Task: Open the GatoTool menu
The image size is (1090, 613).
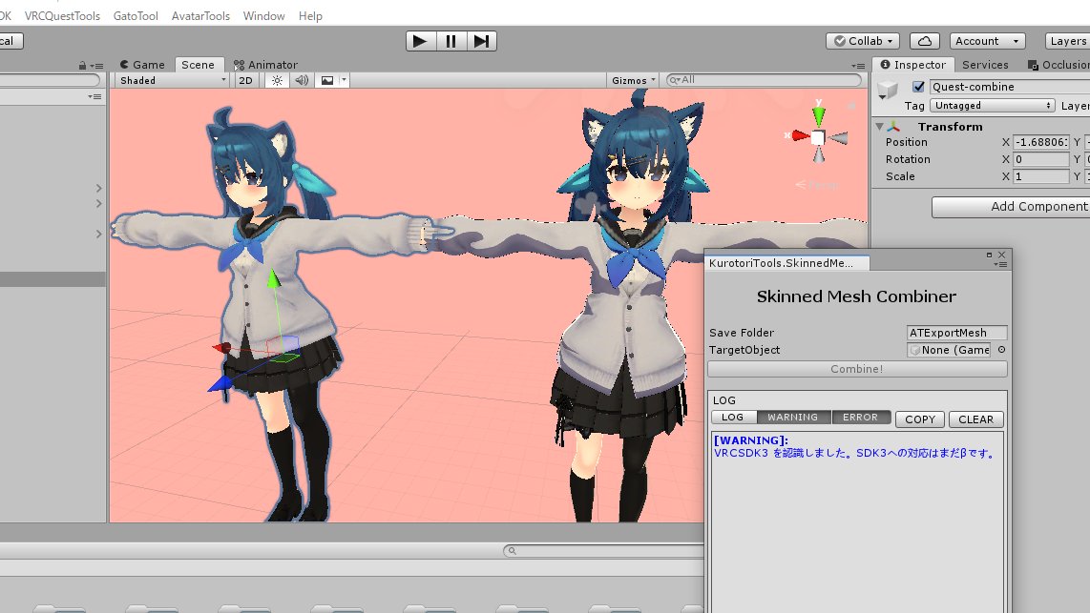Action: click(x=136, y=16)
